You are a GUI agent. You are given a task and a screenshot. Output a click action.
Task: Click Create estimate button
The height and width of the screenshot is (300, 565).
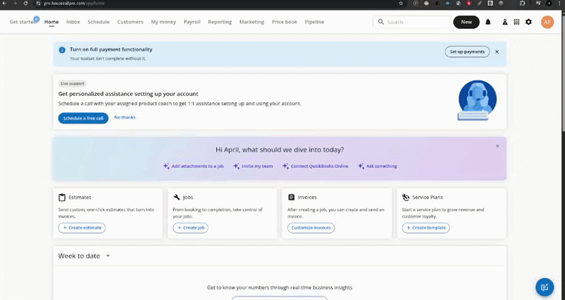[82, 227]
